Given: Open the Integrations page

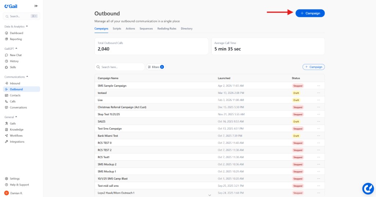Looking at the screenshot, I should pos(17,142).
